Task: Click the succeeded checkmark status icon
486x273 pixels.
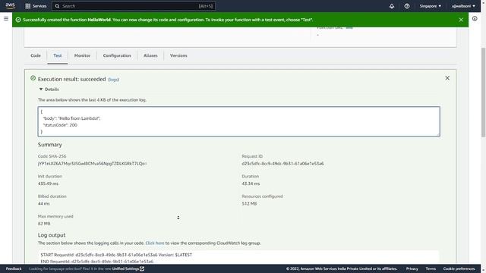Action: (x=33, y=78)
